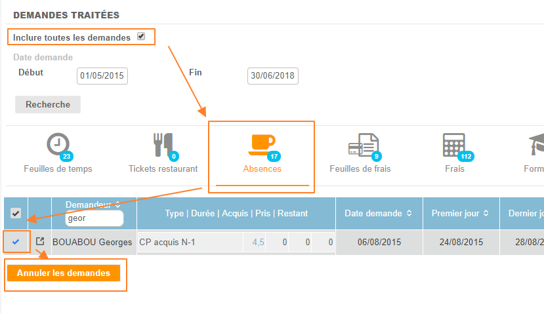This screenshot has width=544, height=314.
Task: Switch to the Frais tab label
Action: click(454, 168)
